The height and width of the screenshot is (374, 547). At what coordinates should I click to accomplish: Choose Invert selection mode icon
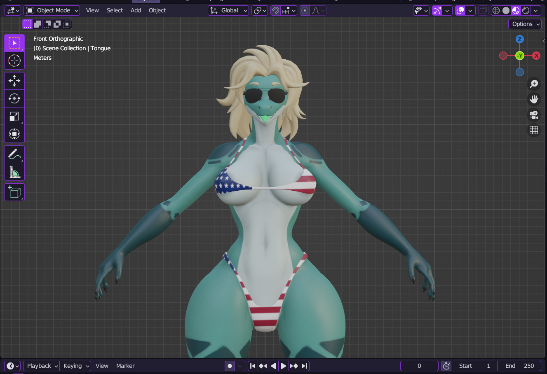[x=57, y=24]
